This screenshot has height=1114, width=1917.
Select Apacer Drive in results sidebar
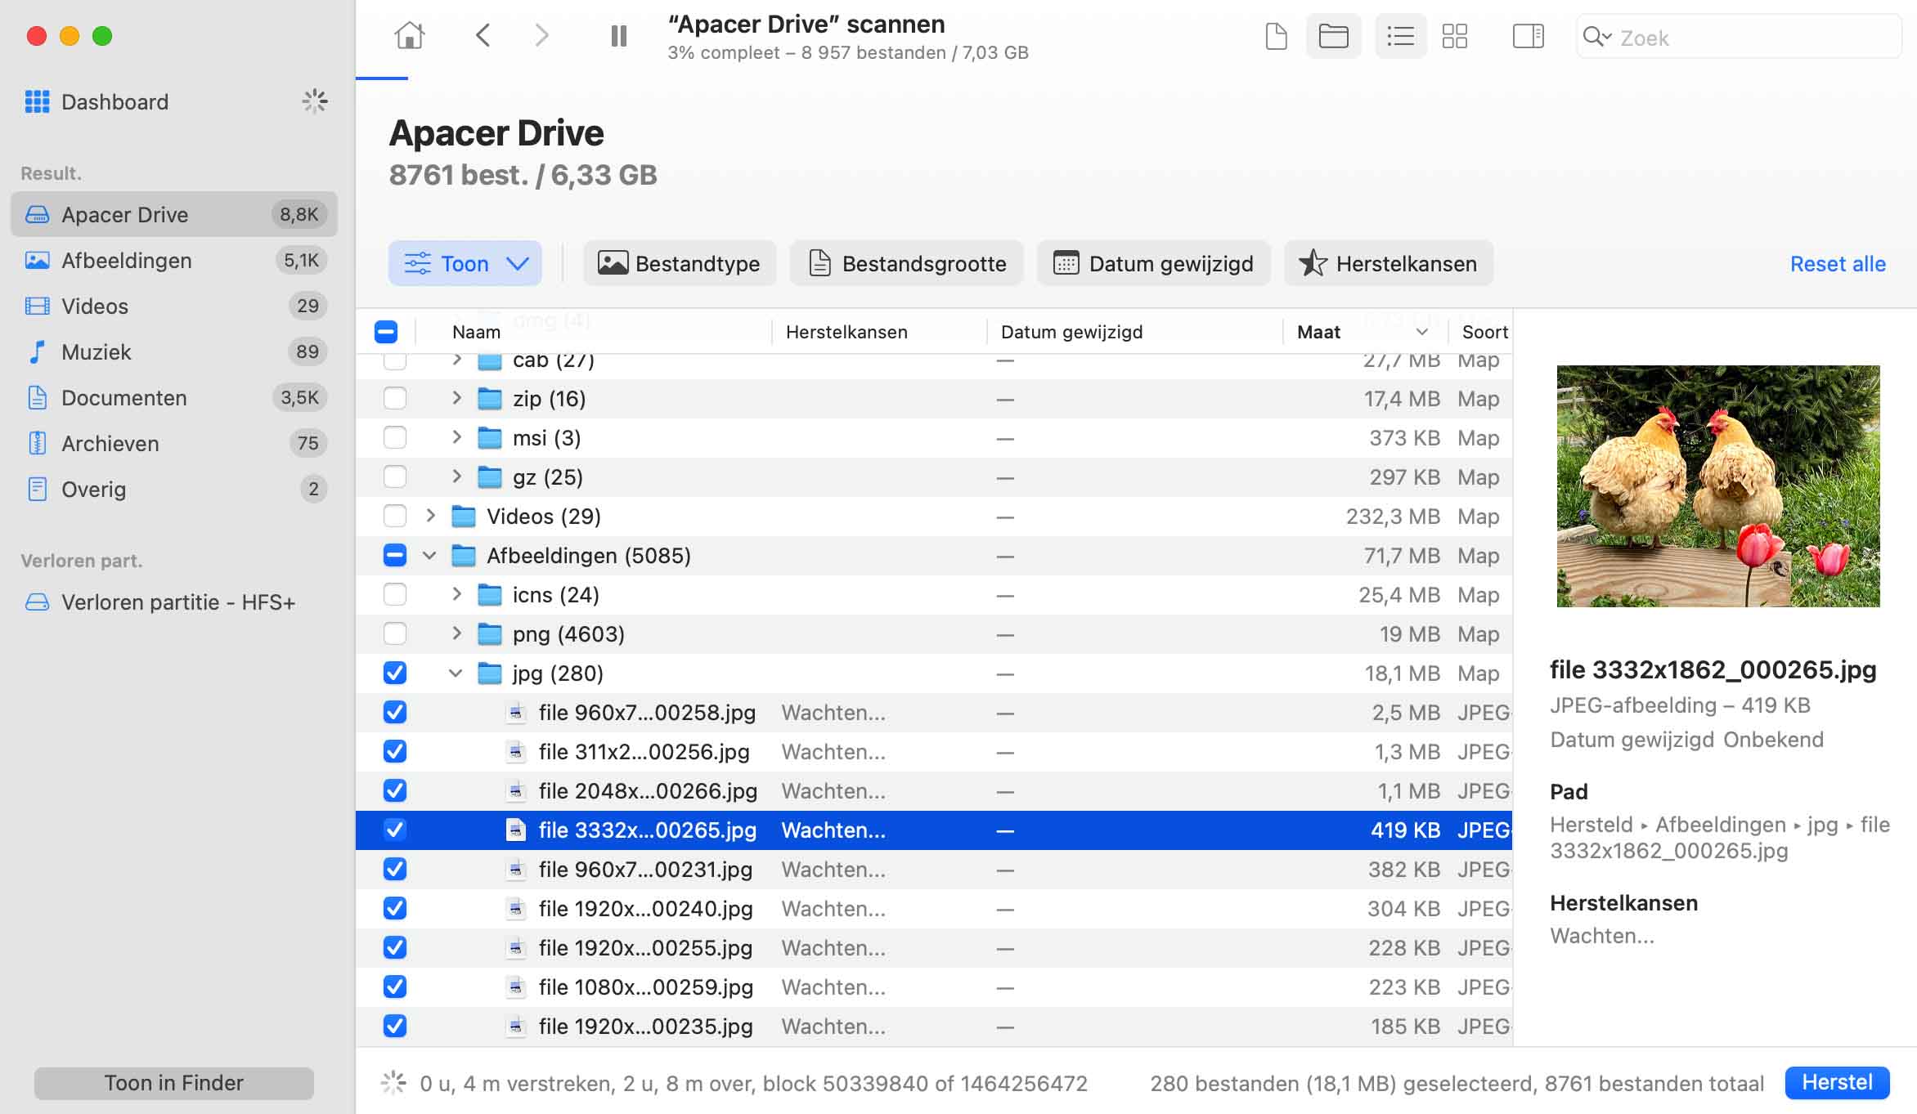[x=174, y=214]
